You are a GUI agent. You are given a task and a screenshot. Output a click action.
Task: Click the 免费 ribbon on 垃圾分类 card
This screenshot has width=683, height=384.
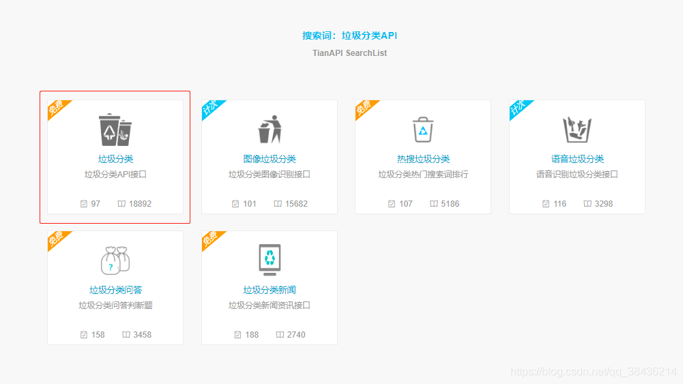click(x=57, y=108)
